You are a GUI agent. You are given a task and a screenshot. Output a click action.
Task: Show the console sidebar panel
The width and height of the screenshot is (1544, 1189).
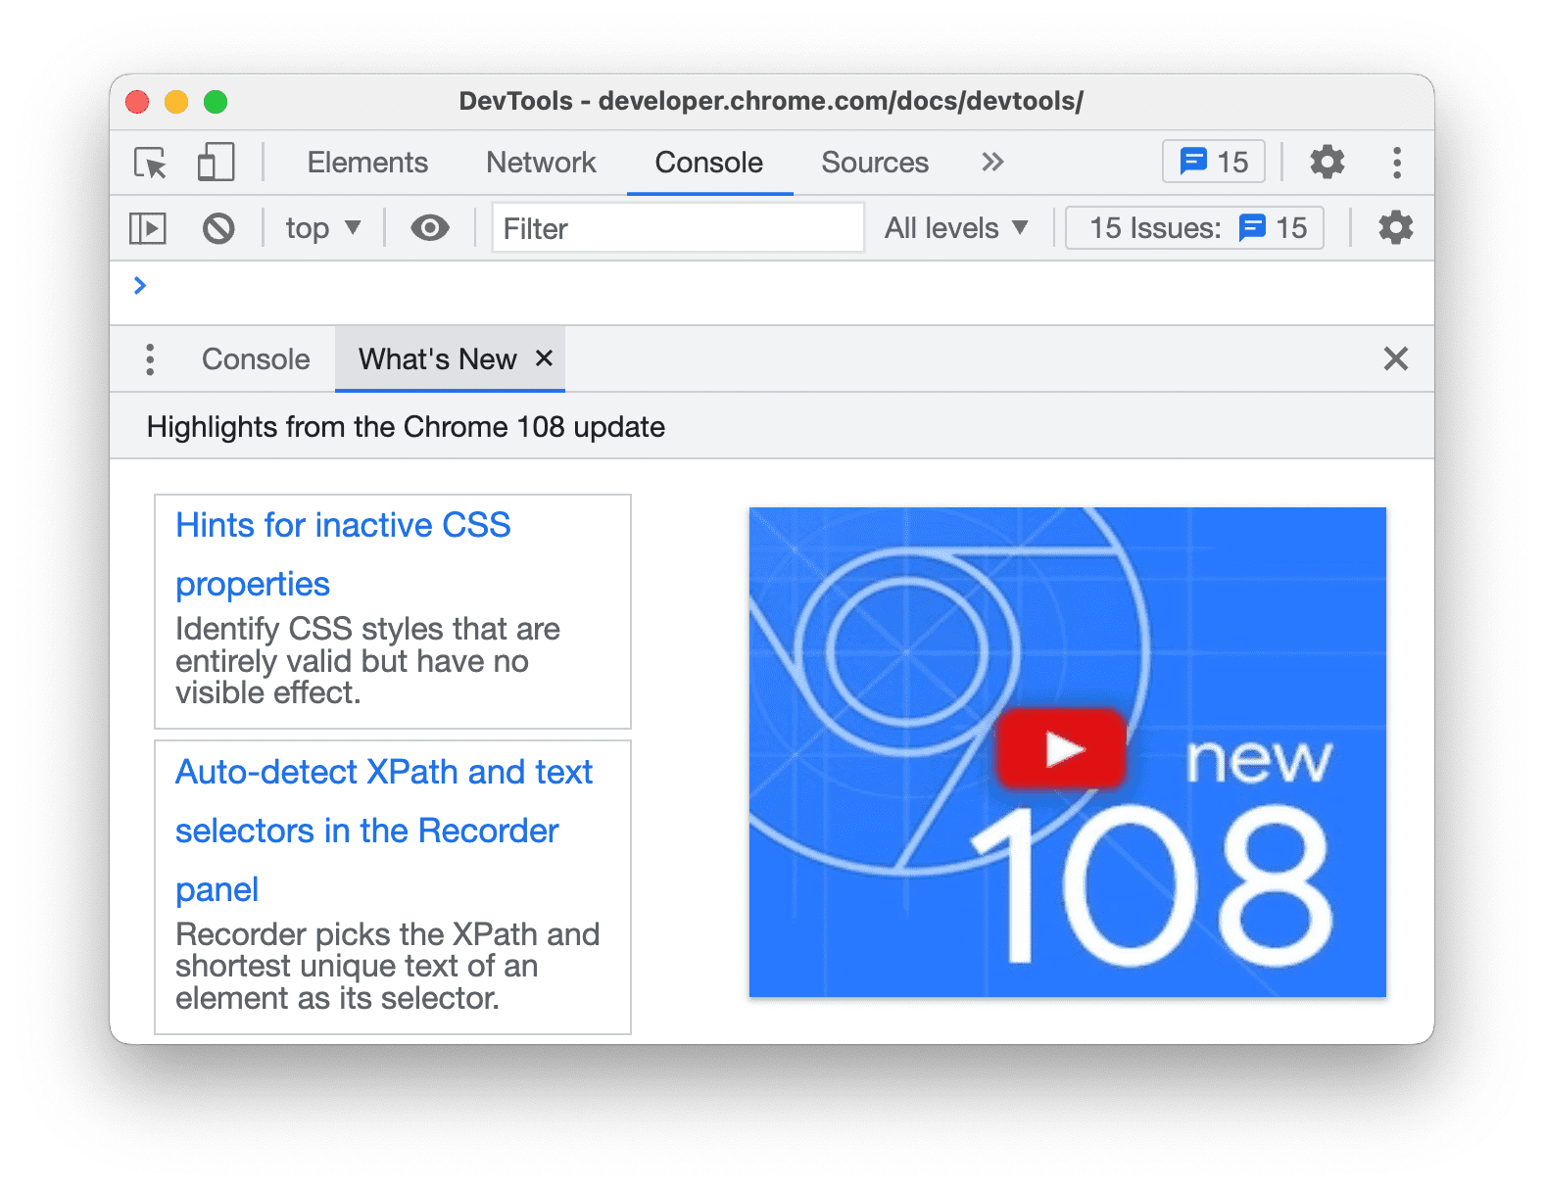click(148, 228)
